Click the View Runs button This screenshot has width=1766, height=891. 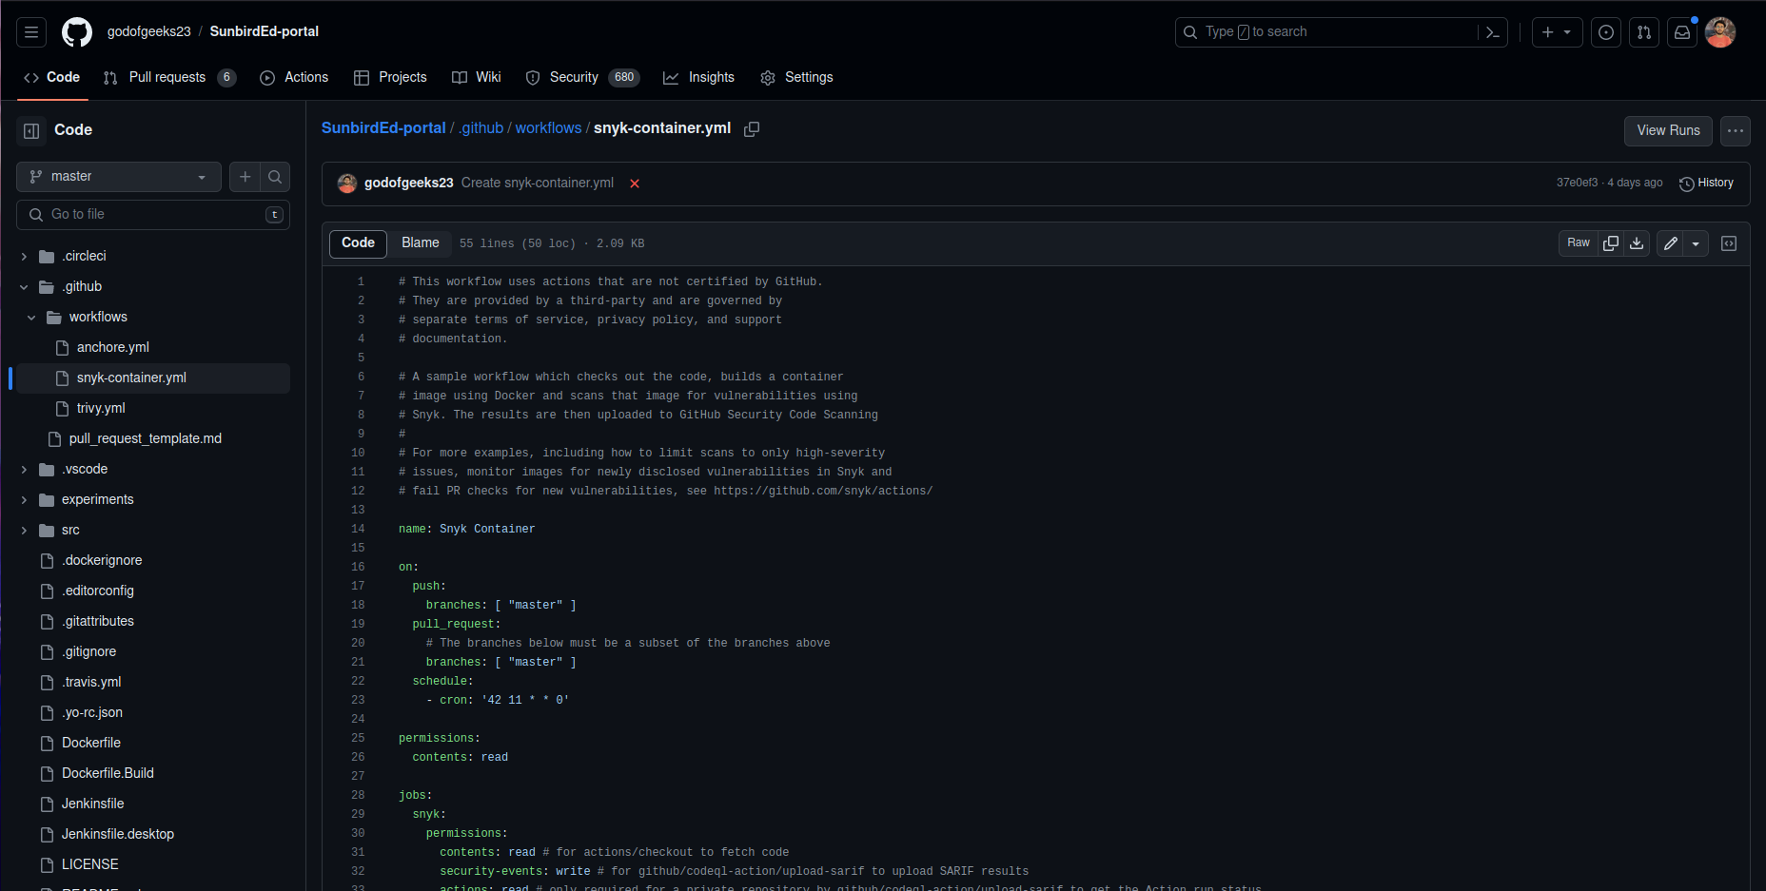point(1668,130)
